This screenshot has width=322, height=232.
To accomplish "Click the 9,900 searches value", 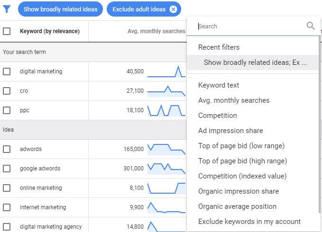I will pos(137,207).
